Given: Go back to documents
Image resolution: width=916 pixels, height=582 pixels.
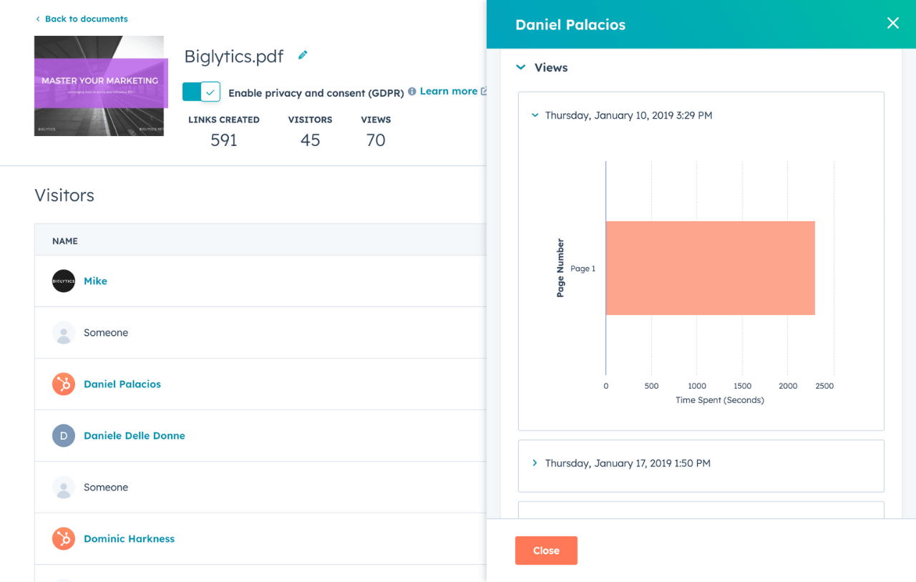Looking at the screenshot, I should pos(86,19).
